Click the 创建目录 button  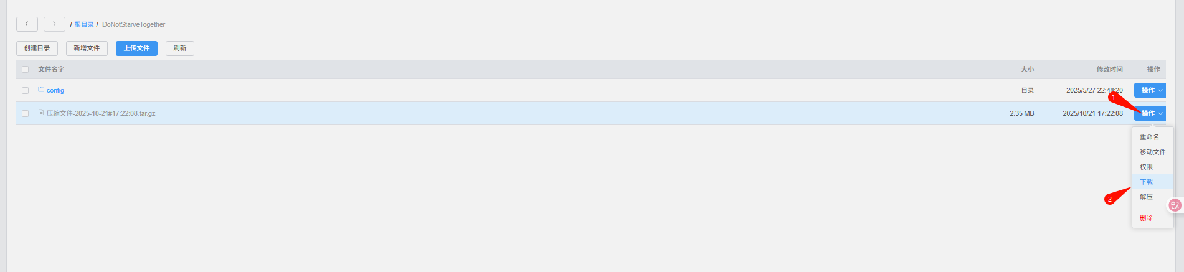(x=37, y=49)
